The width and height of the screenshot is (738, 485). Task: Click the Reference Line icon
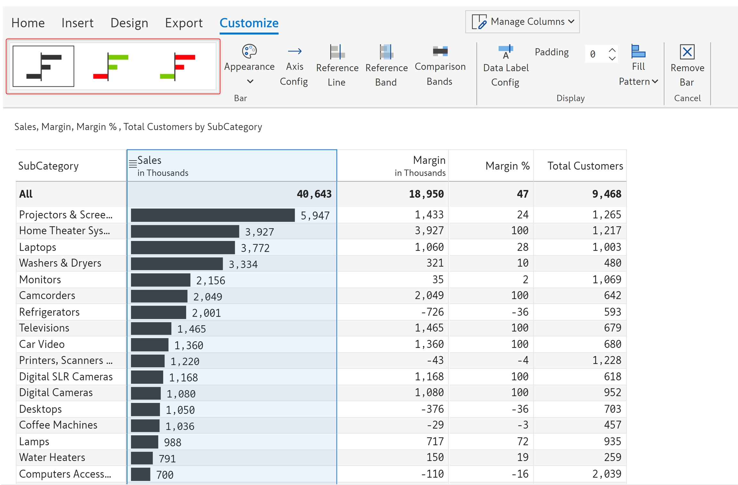[337, 52]
